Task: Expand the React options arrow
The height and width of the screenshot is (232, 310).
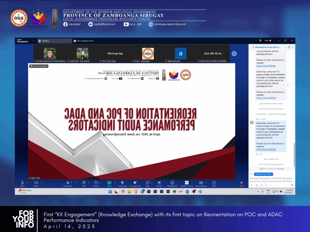Action: click(x=101, y=183)
